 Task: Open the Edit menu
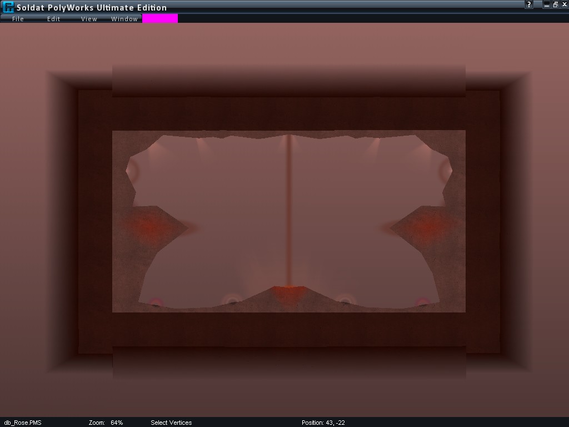(53, 19)
